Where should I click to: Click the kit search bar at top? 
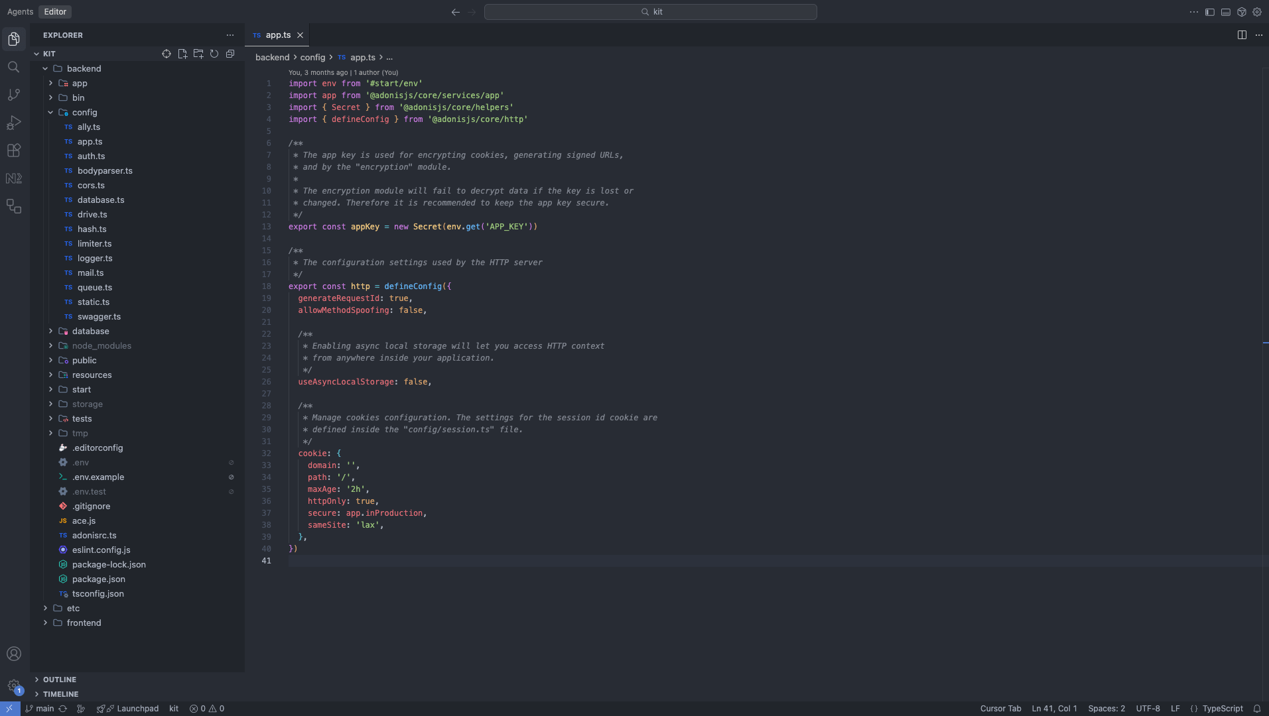(x=650, y=12)
